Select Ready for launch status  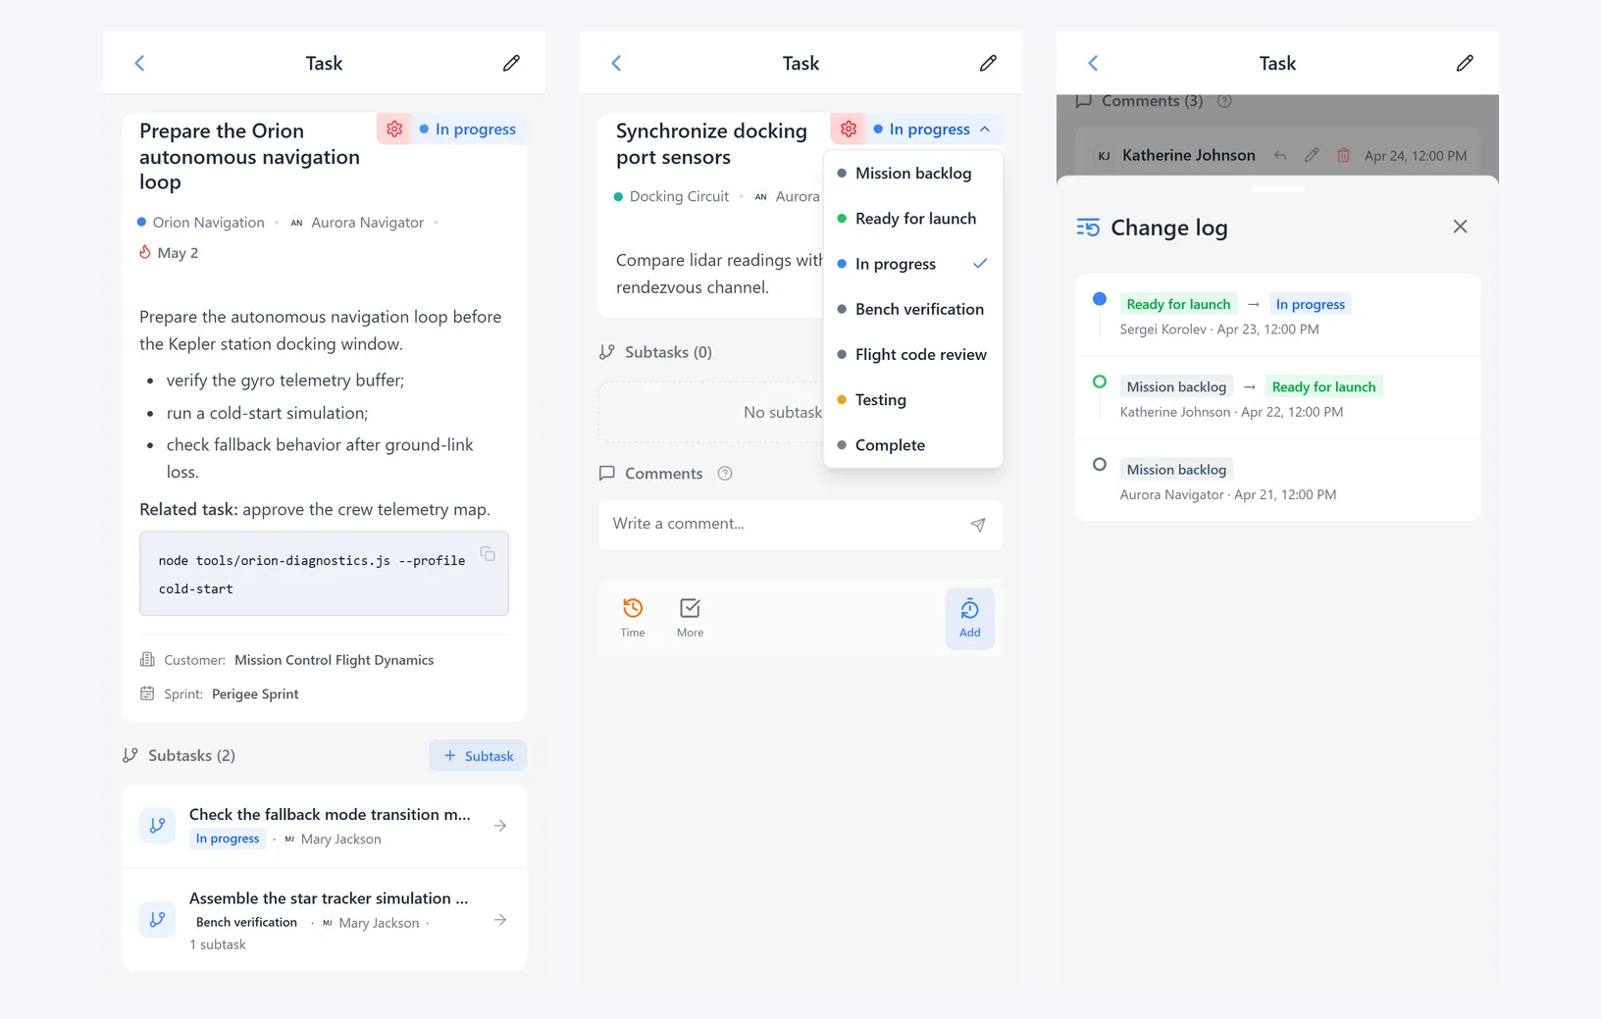tap(913, 219)
